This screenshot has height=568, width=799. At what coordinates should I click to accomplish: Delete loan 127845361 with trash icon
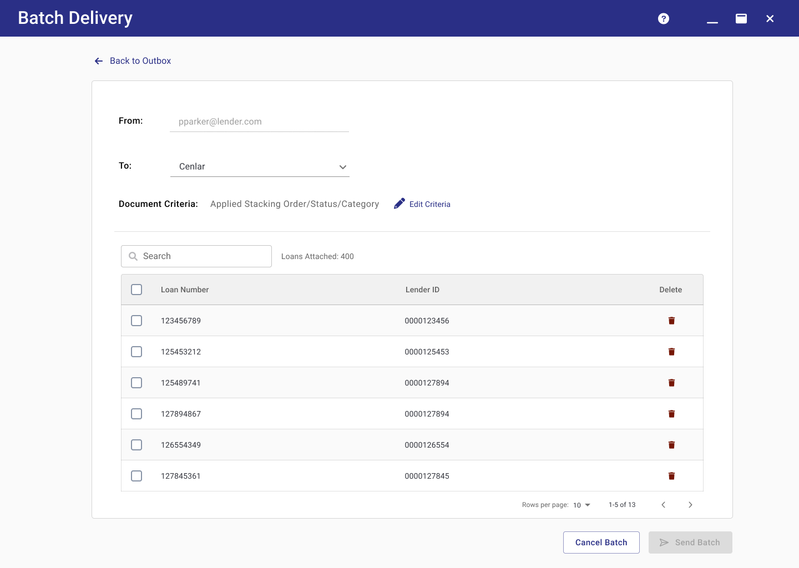pos(671,476)
